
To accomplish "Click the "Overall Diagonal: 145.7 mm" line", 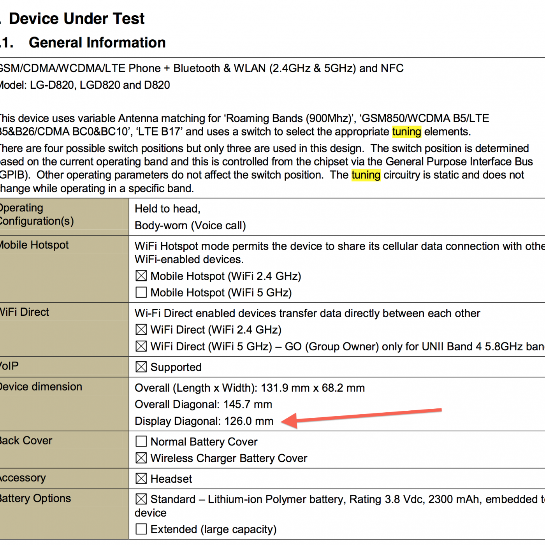I will click(x=203, y=404).
